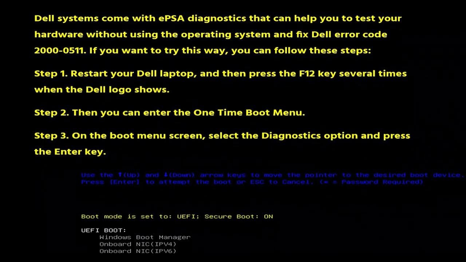The width and height of the screenshot is (466, 262).
Task: Select Onboard NIC(IPV6) boot entry
Action: [138, 251]
